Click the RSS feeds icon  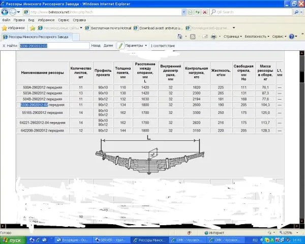193,37
